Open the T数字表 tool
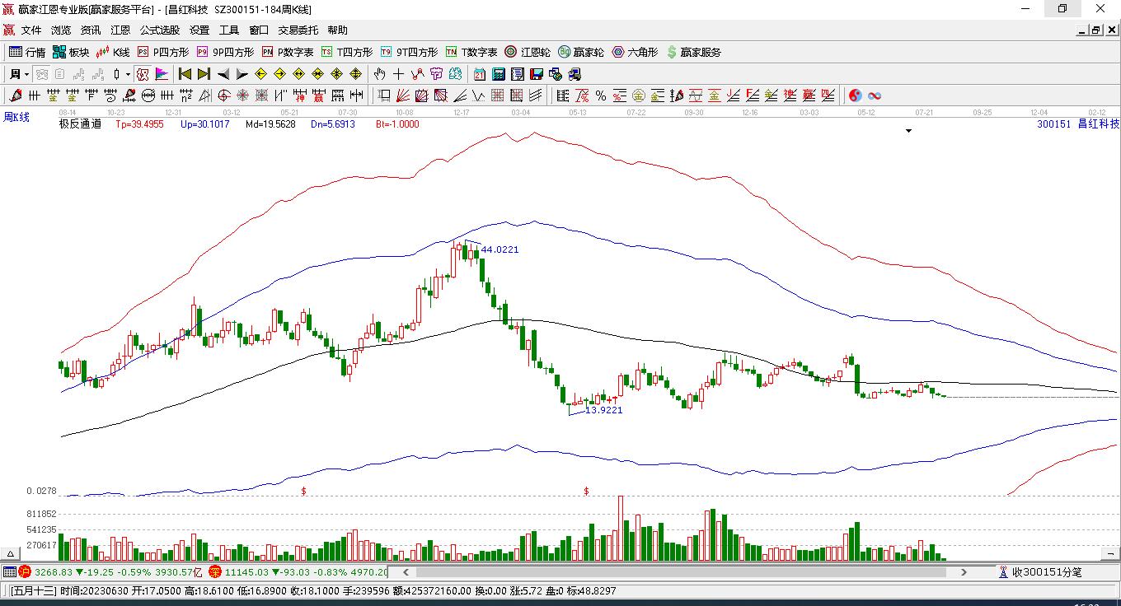Screen dimensions: 1121x606 [x=471, y=52]
